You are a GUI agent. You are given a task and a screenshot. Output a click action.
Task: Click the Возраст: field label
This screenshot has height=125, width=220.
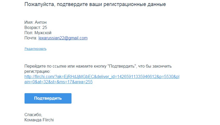click(x=33, y=27)
